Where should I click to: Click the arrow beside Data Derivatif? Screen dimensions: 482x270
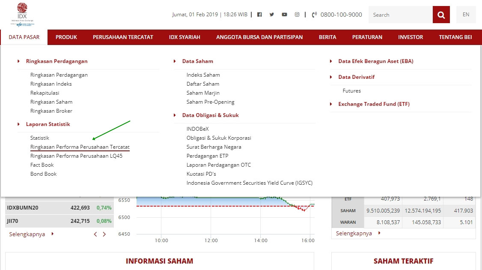(331, 77)
